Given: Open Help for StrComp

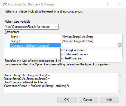Looking at the screenshot, I should tap(109, 100).
